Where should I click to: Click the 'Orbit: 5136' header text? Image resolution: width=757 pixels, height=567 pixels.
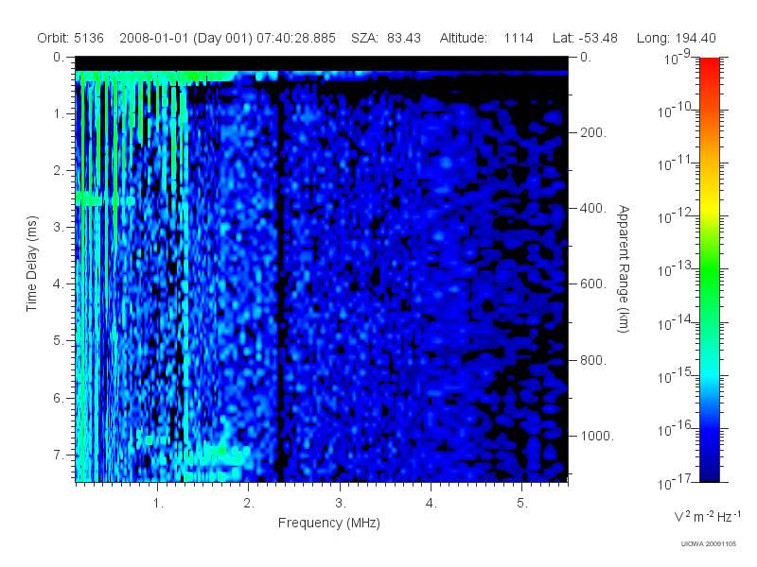[70, 38]
